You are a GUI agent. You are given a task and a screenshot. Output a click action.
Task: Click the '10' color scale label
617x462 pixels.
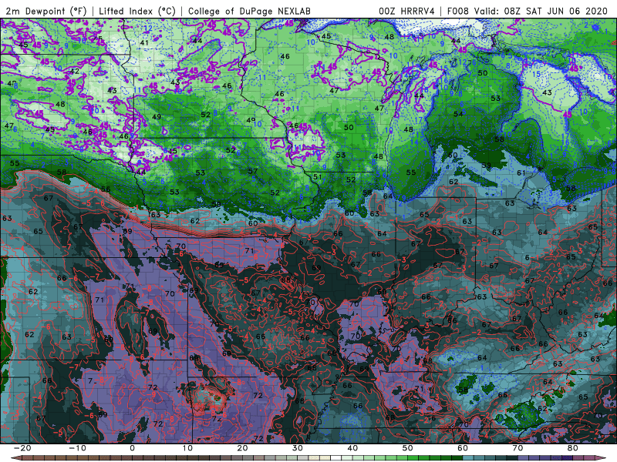(187, 448)
